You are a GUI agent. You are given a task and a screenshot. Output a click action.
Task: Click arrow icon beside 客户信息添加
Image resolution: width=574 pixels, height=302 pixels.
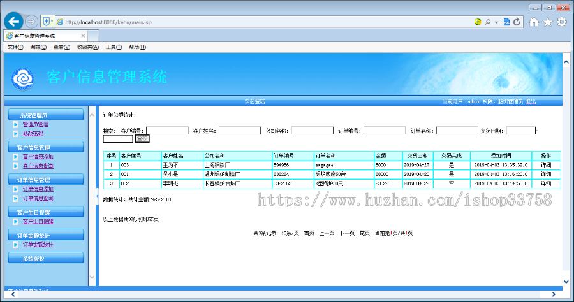pos(15,157)
